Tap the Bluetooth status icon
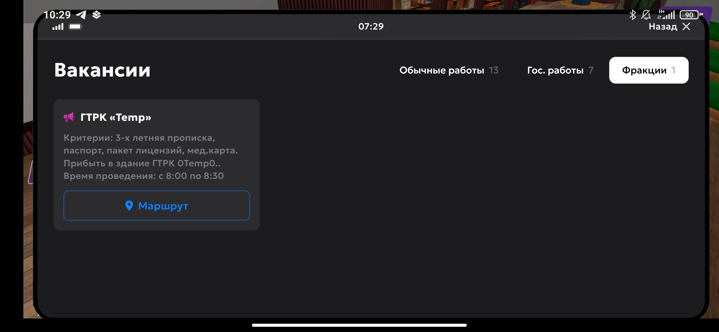719x332 pixels. (x=633, y=15)
